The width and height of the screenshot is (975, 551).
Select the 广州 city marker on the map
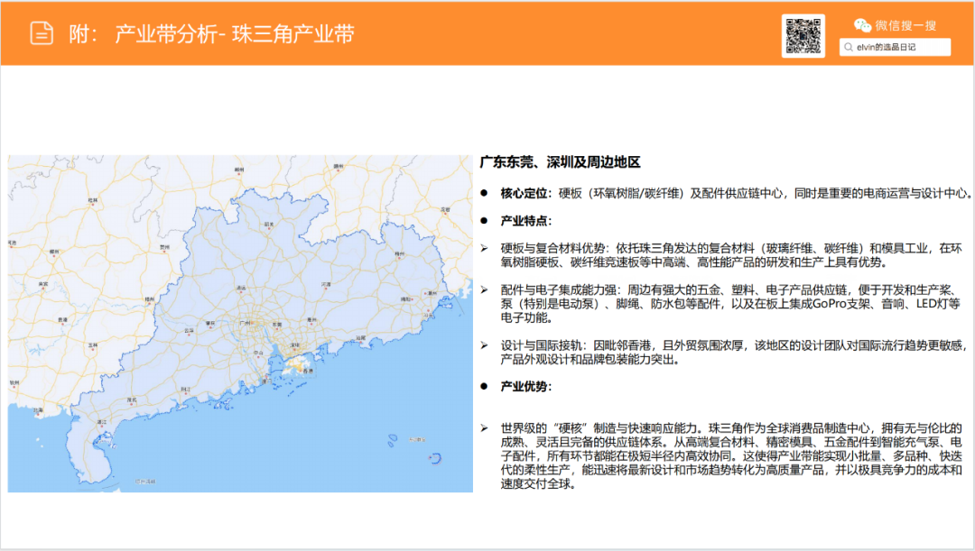pos(246,324)
